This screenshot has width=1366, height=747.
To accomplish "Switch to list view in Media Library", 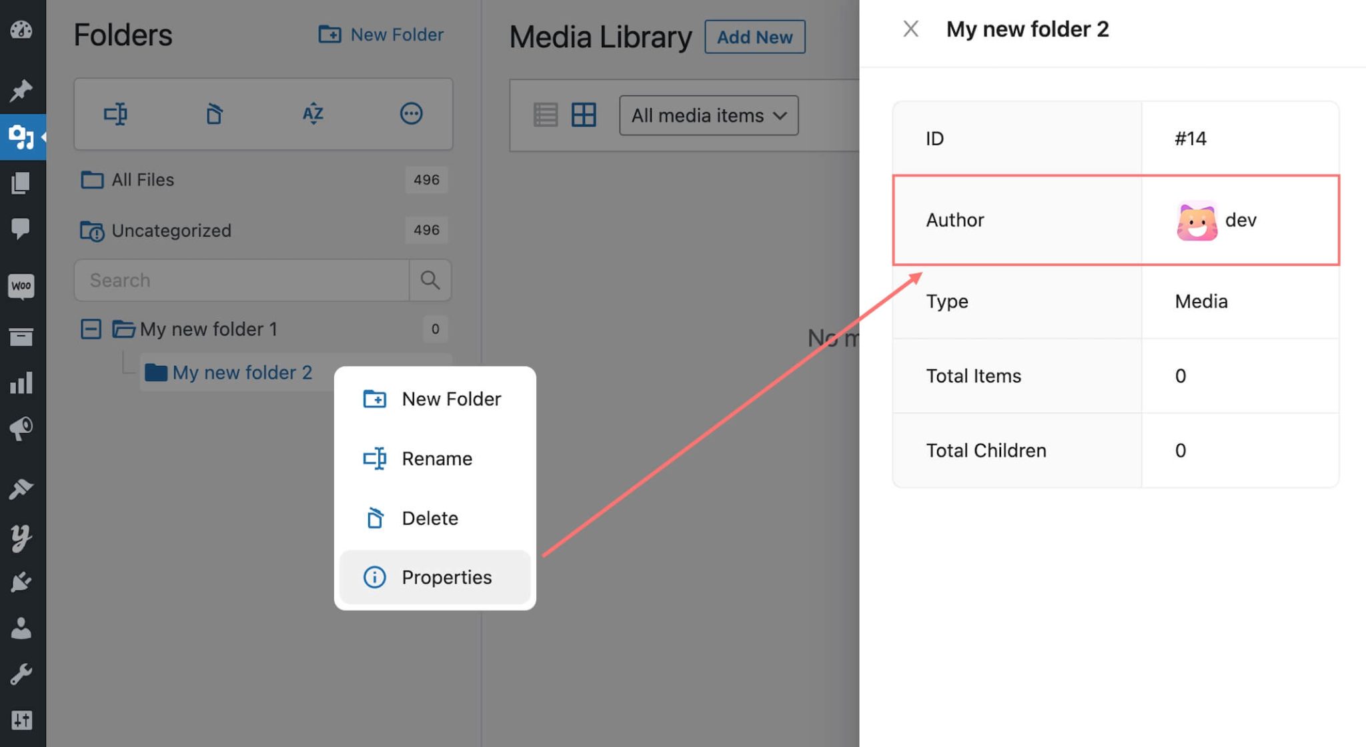I will [x=545, y=115].
